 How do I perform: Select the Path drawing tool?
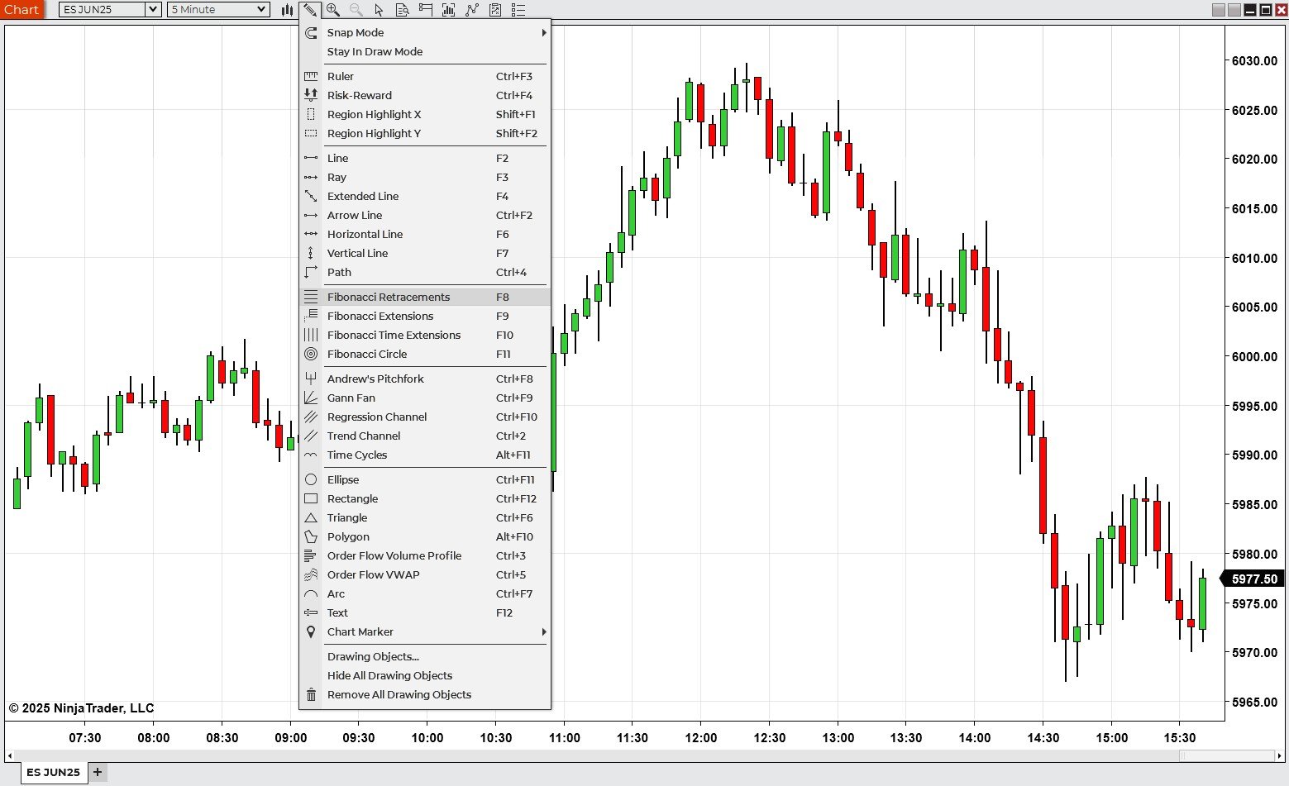[425, 272]
